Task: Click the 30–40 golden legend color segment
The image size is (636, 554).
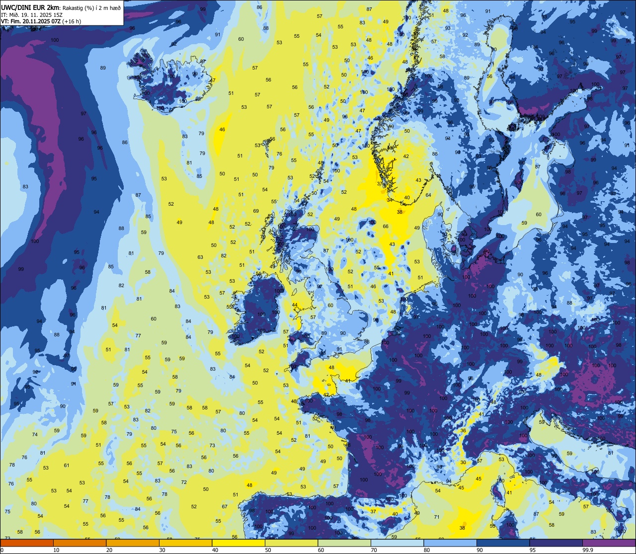Action: pos(186,543)
